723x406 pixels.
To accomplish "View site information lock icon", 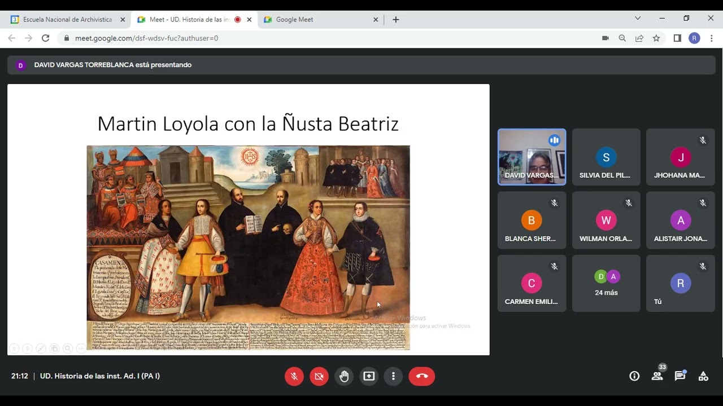I will [x=67, y=38].
